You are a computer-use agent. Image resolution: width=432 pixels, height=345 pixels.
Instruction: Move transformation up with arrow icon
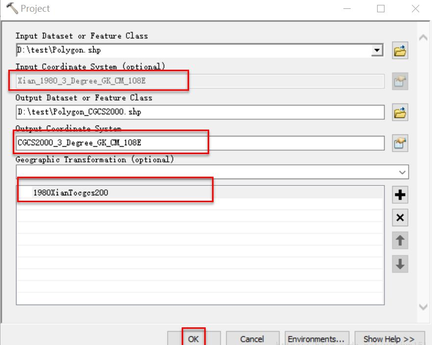coord(400,240)
